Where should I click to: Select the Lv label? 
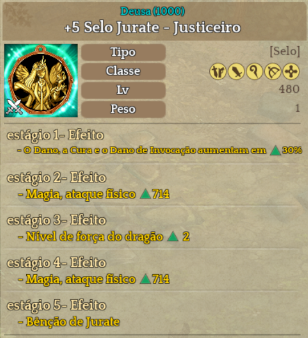point(123,90)
